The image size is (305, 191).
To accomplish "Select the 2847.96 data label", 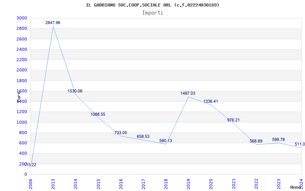I will [53, 23].
